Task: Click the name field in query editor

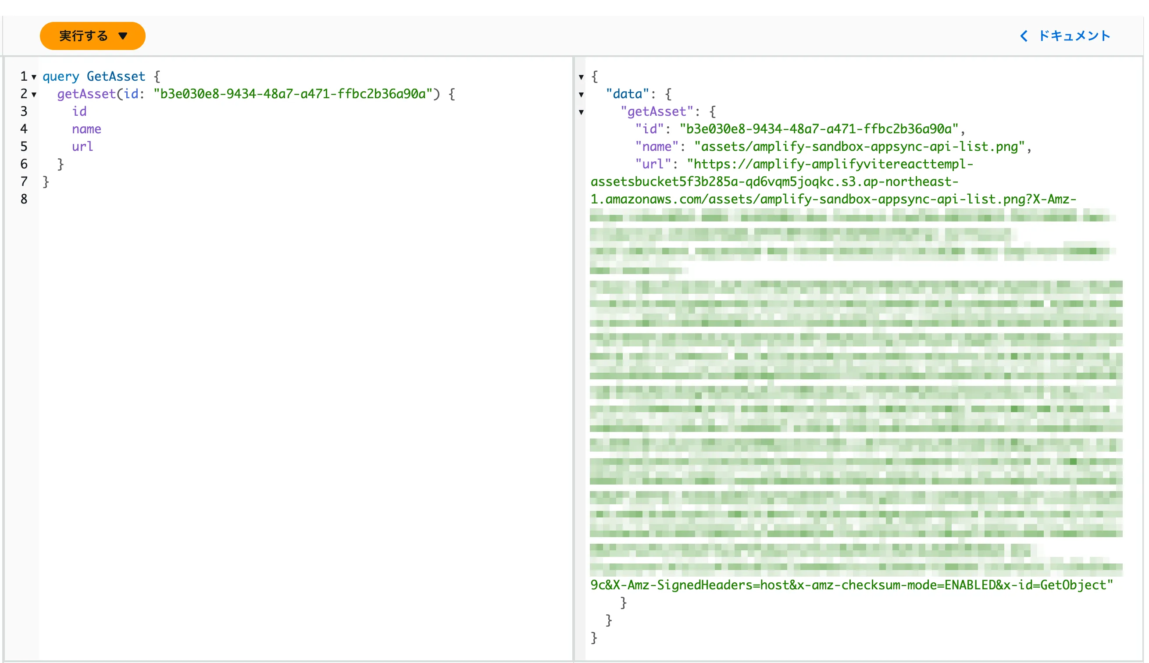Action: 86,129
